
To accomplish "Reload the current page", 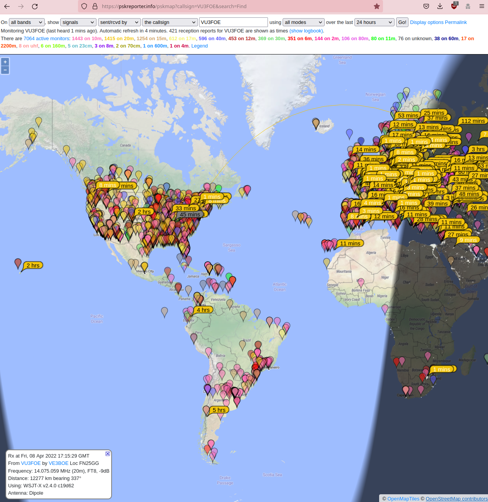I will tap(35, 6).
